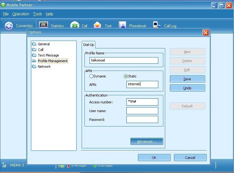Click the Default button
The height and width of the screenshot is (173, 234).
click(x=187, y=106)
